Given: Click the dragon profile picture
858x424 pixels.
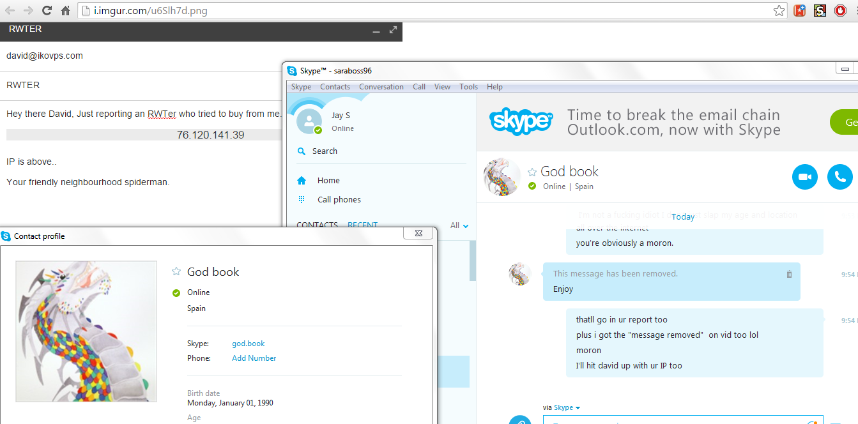Looking at the screenshot, I should 86,331.
